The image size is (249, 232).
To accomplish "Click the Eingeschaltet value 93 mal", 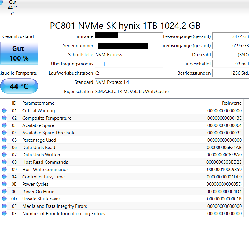I will click(x=231, y=64).
